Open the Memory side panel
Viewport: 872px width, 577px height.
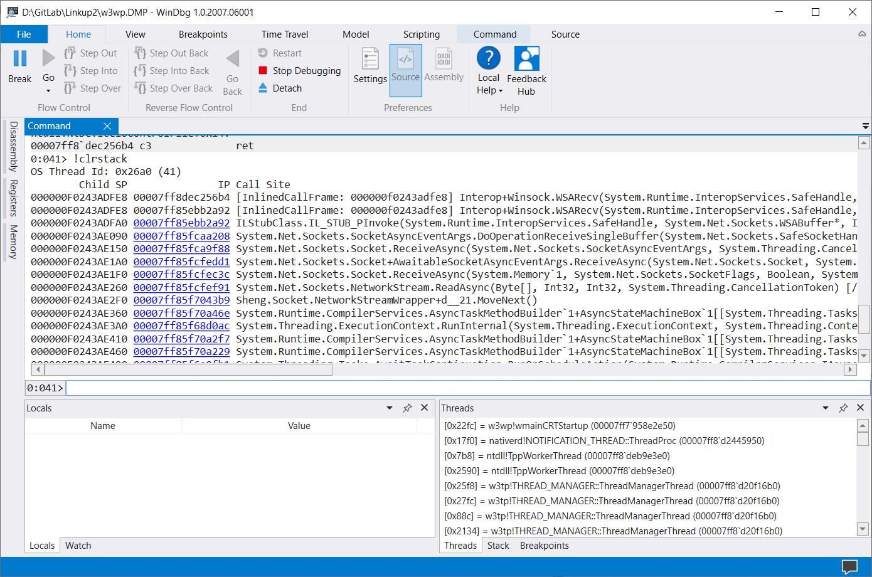pyautogui.click(x=13, y=242)
